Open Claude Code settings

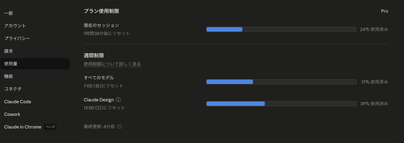(35, 102)
